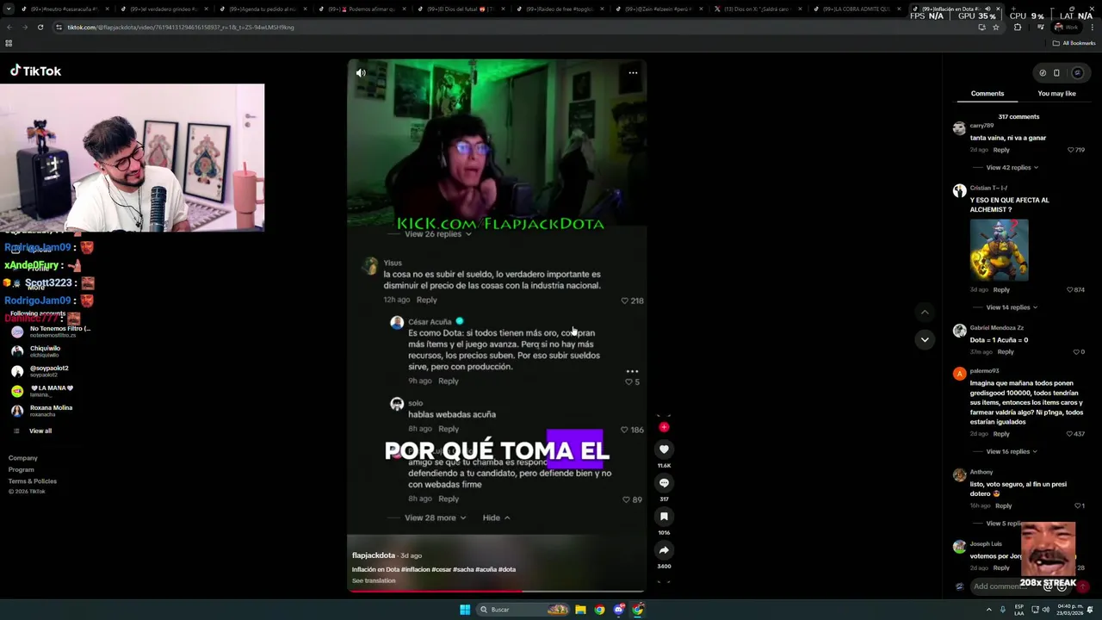This screenshot has height=620, width=1102.
Task: Open Chiquiwilo account in sidebar
Action: point(36,351)
